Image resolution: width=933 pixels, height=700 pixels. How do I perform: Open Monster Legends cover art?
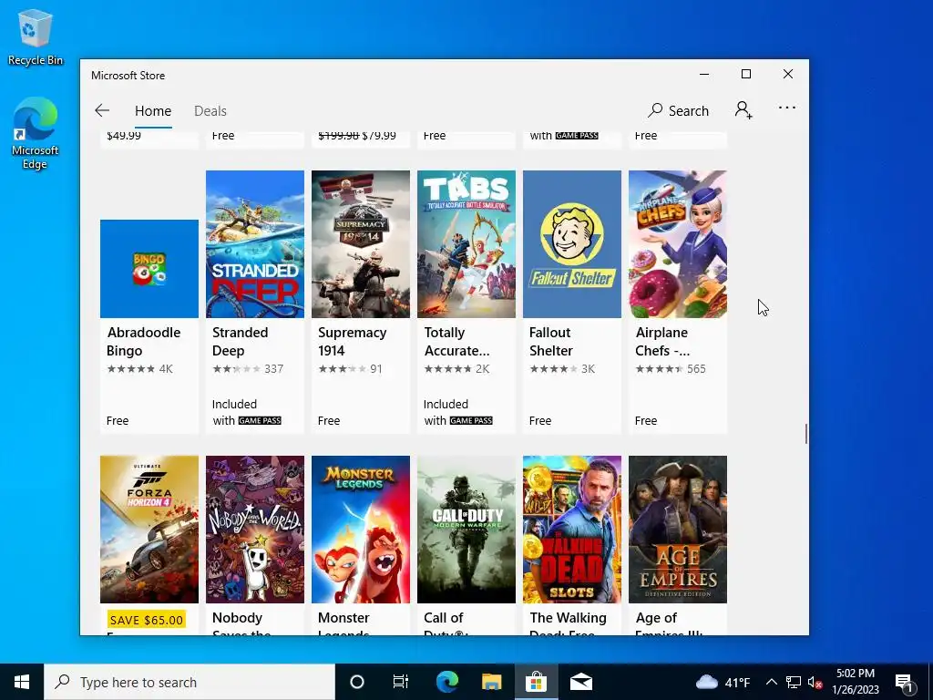click(361, 530)
